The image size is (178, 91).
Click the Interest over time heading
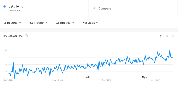(x=13, y=36)
